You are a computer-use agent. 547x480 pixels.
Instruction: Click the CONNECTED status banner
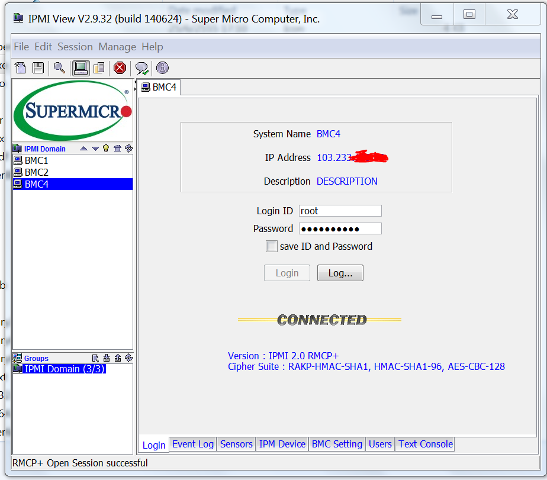coord(320,320)
